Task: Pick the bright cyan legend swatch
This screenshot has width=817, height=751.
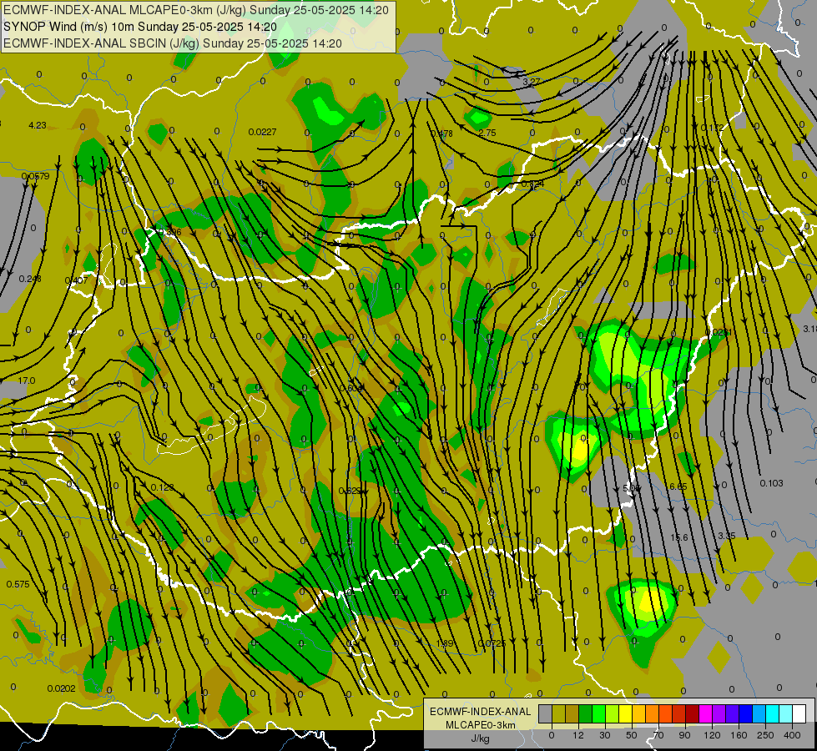Action: click(773, 714)
